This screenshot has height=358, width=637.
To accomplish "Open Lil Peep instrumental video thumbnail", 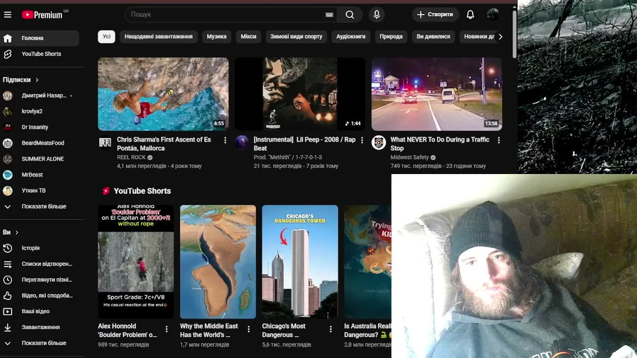I will 300,94.
